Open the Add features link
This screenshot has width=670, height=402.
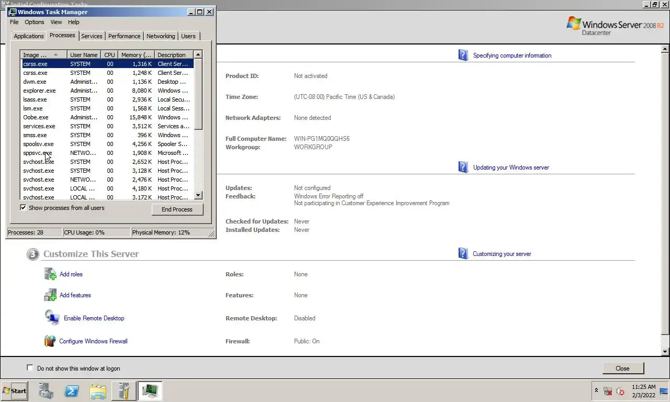[x=75, y=295]
